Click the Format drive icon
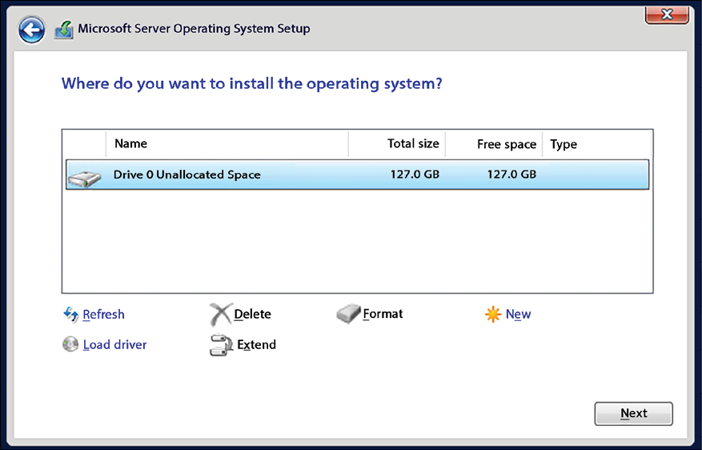 coord(348,313)
